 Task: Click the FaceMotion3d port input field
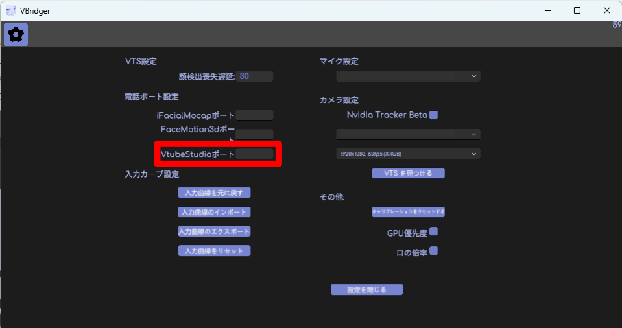[x=254, y=134]
